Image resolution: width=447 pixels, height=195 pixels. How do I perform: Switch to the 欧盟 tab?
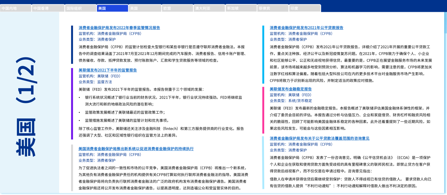[x=177, y=8]
